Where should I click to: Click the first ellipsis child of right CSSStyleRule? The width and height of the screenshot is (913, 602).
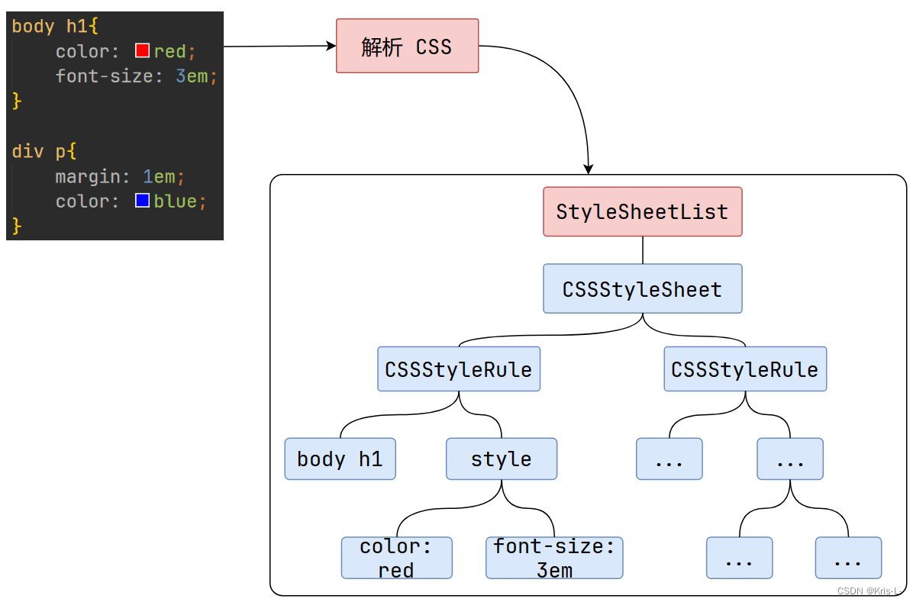669,459
